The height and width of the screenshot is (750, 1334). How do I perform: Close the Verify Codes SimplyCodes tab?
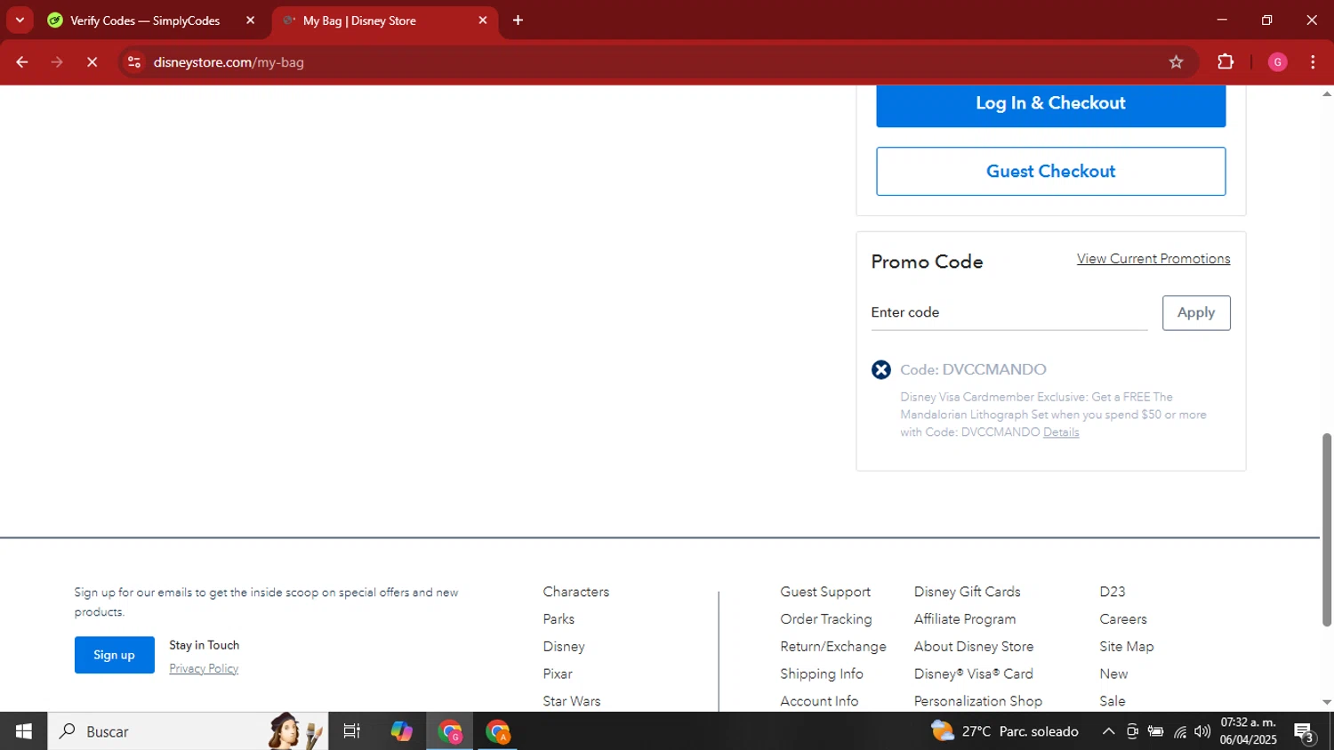pyautogui.click(x=250, y=20)
